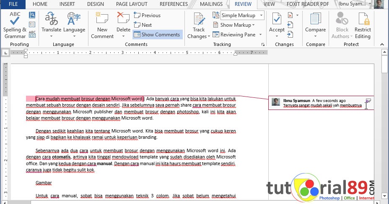389x204 pixels.
Task: Click the tab selector at ruler corner
Action: pos(5,53)
